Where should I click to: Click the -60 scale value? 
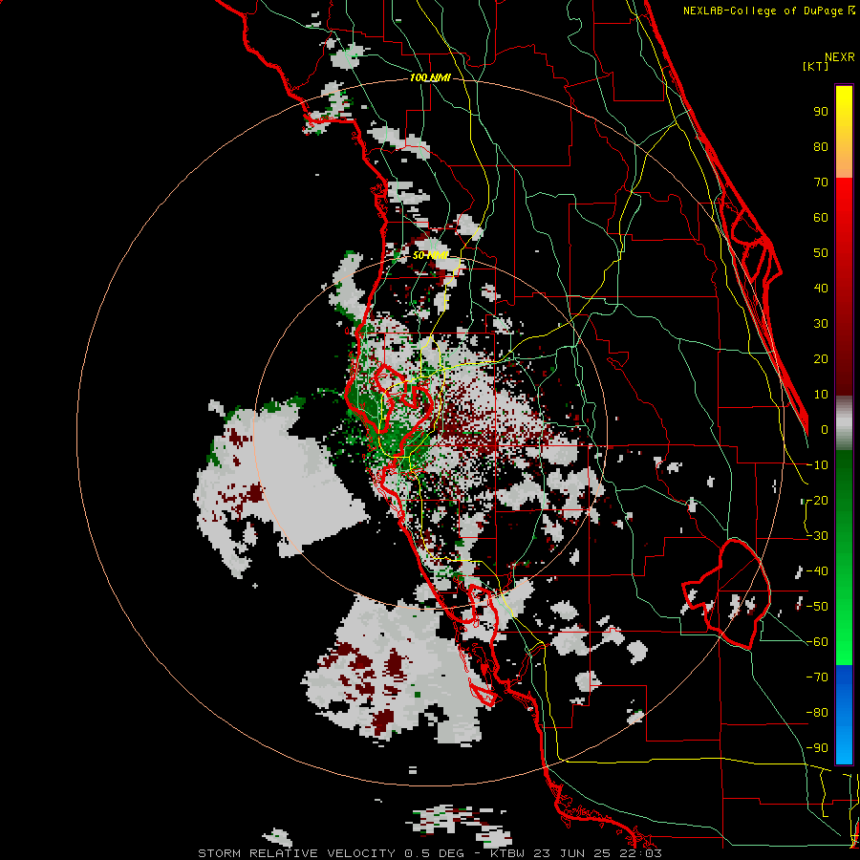pos(817,642)
